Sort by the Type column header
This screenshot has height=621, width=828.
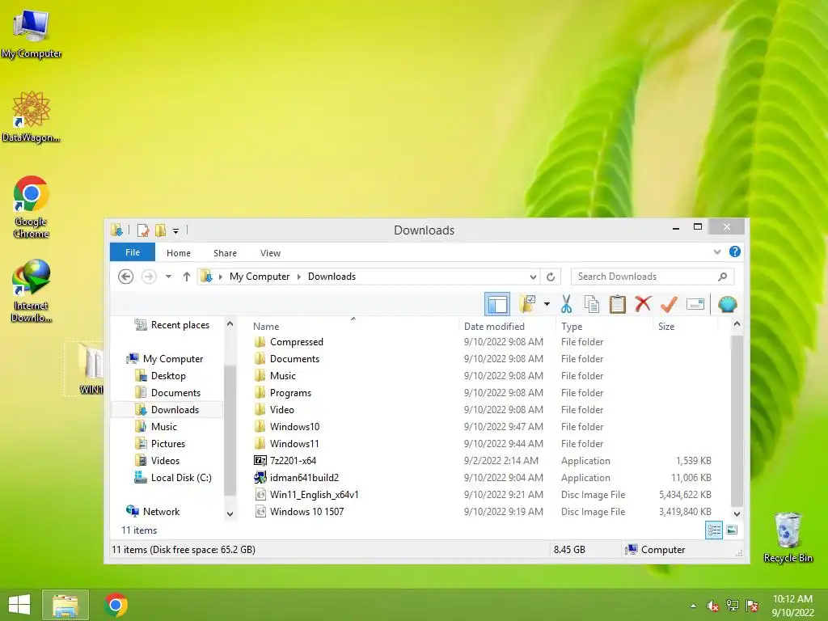click(x=572, y=327)
